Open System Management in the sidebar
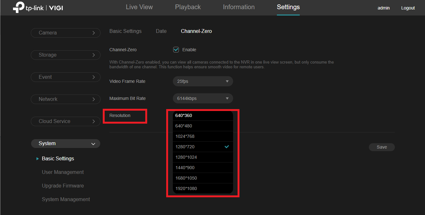425x215 pixels. coord(66,199)
